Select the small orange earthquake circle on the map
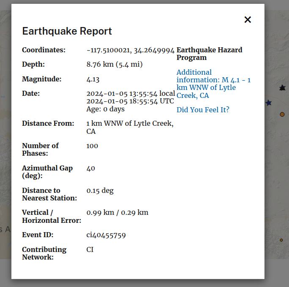Screen dimensions: 289x287 coord(281,240)
